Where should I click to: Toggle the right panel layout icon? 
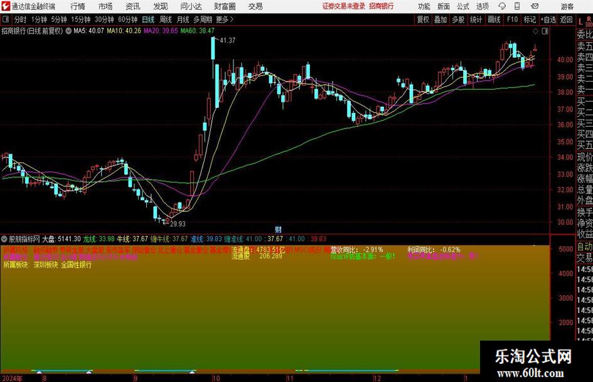coord(545,31)
